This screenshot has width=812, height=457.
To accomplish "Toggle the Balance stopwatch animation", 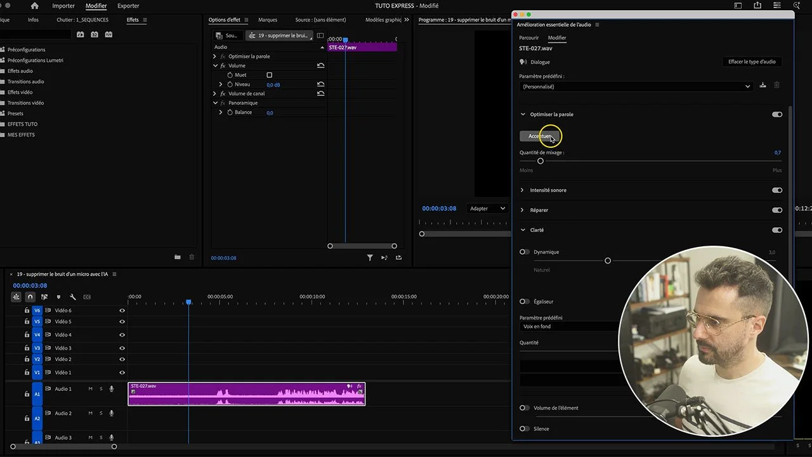I will [x=230, y=112].
